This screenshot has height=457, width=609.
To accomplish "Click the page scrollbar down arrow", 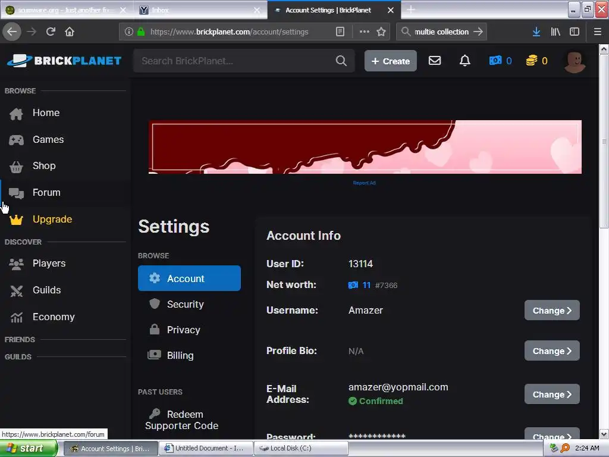I will click(604, 434).
